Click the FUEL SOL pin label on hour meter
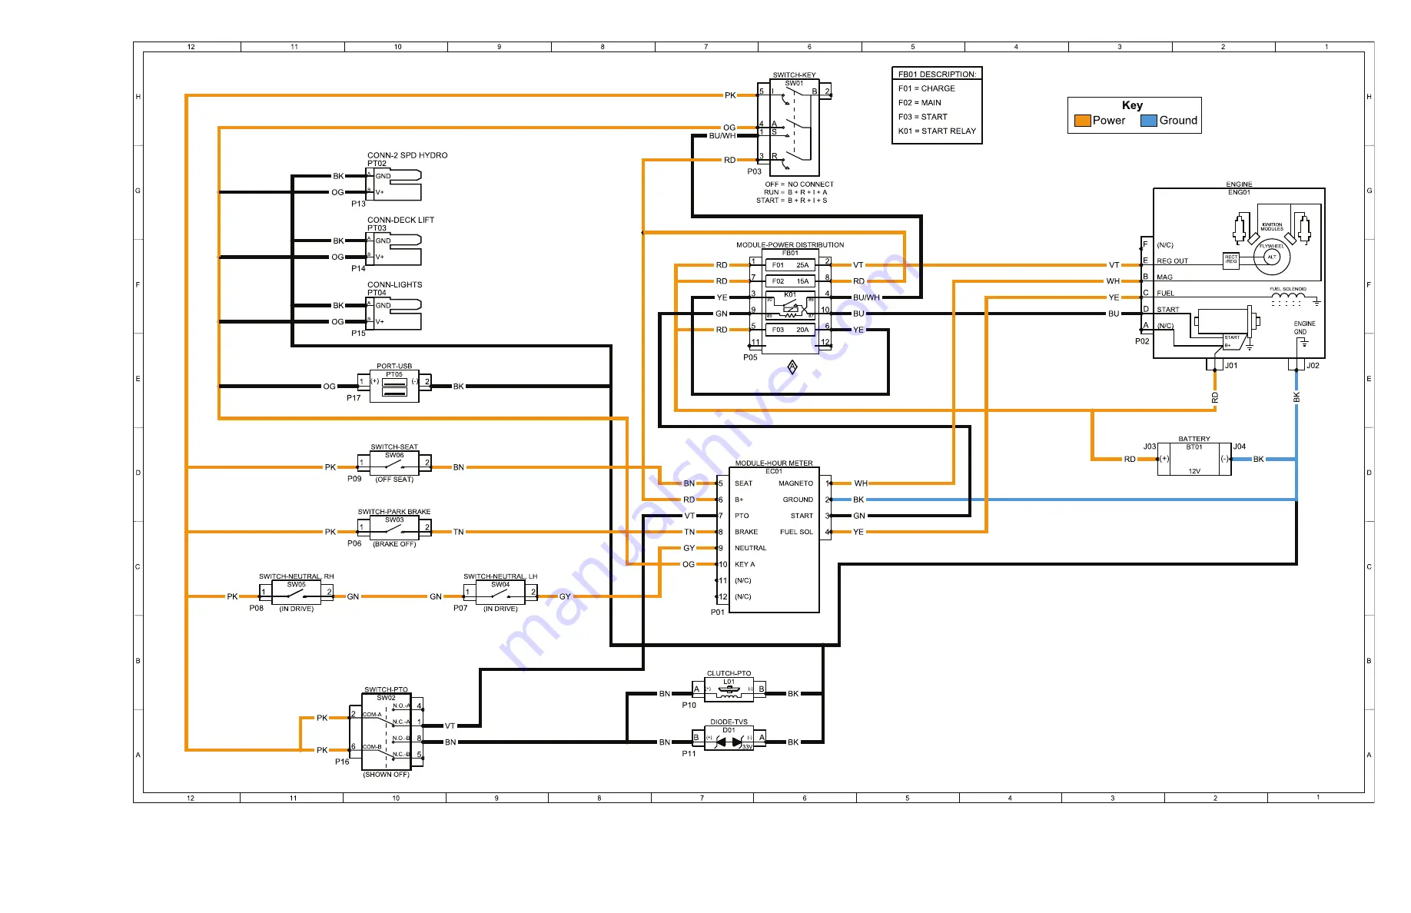1411x913 pixels. [796, 532]
